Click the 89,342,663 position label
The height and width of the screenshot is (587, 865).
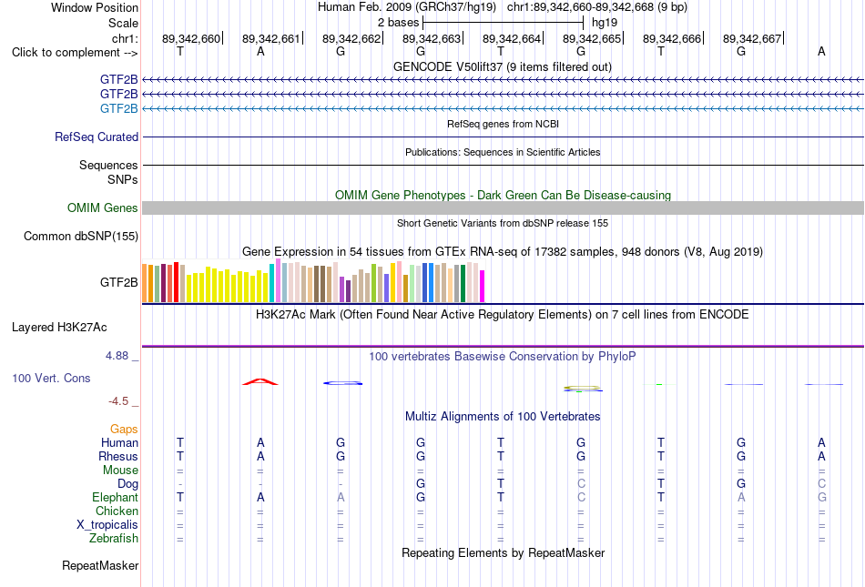(432, 38)
